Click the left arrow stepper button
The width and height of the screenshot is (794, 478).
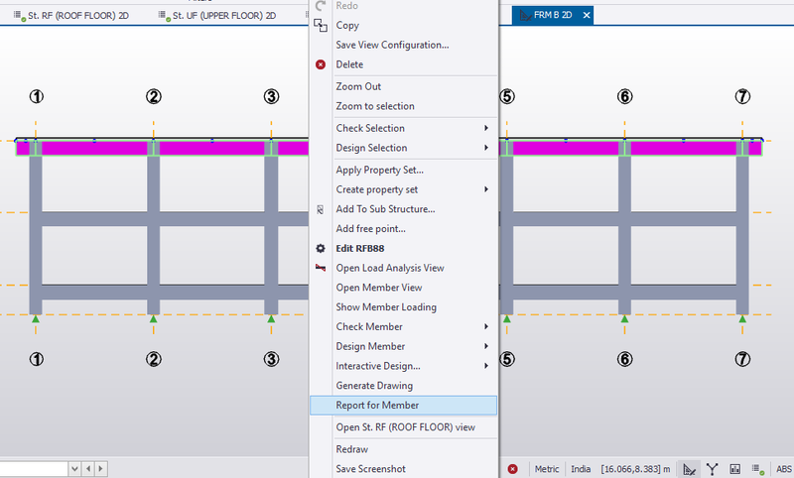click(88, 469)
